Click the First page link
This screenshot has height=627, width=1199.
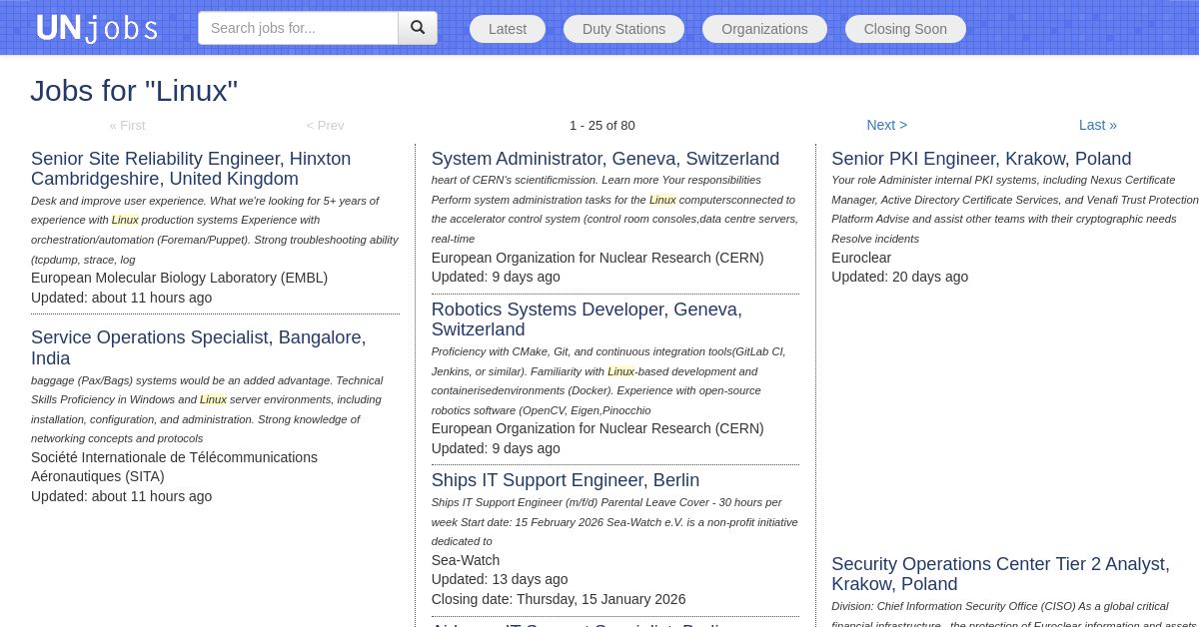[127, 125]
